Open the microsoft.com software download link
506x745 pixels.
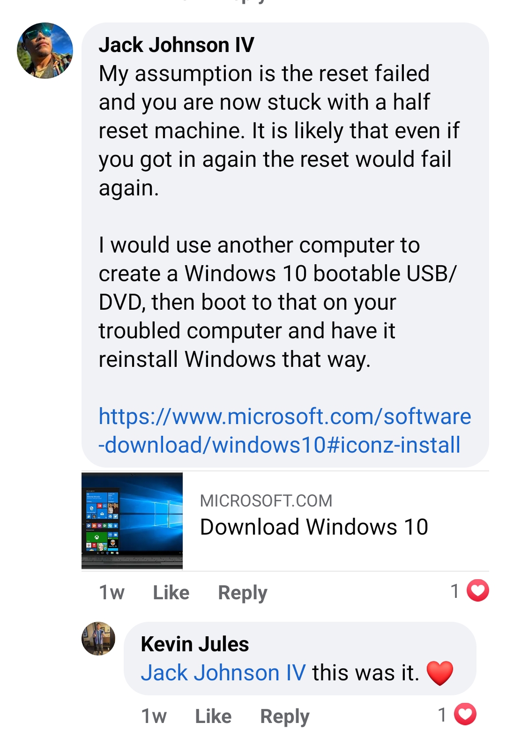pyautogui.click(x=285, y=431)
